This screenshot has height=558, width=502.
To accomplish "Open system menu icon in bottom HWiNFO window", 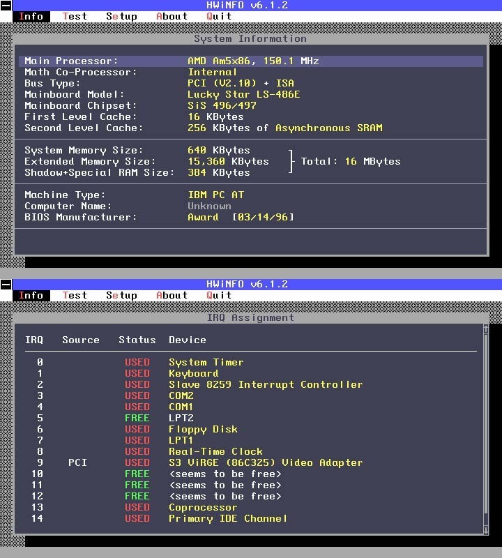I will pos(6,285).
